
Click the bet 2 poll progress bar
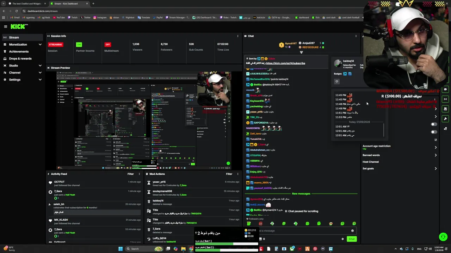coord(227,250)
